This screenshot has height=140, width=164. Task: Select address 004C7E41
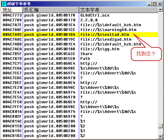point(12,92)
